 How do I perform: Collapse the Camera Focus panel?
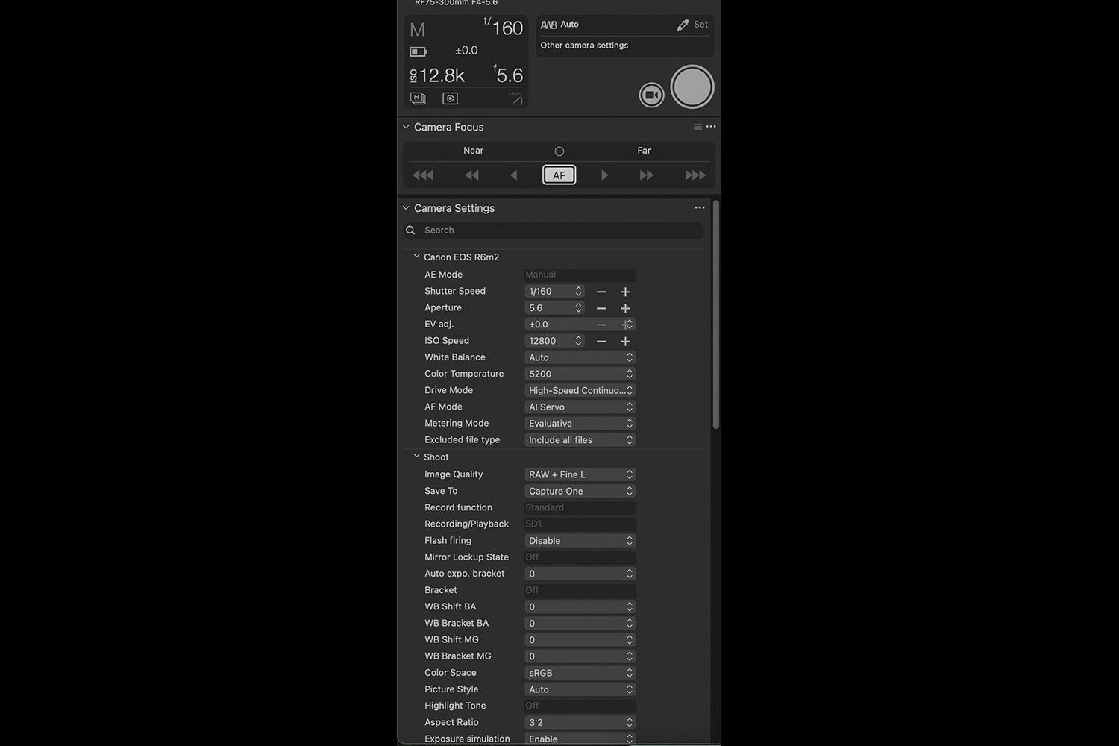pos(406,127)
